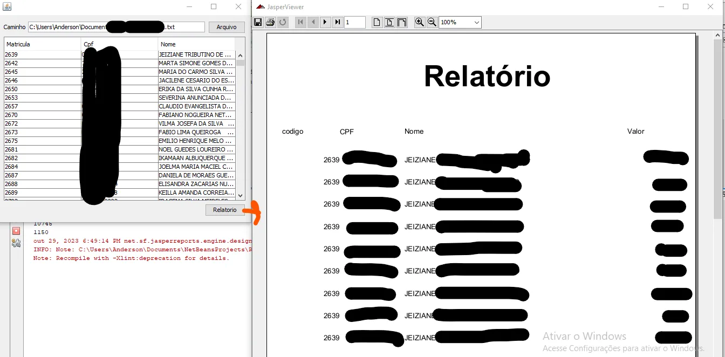Click the Print icon in JasperViewer
The height and width of the screenshot is (357, 725).
click(270, 22)
